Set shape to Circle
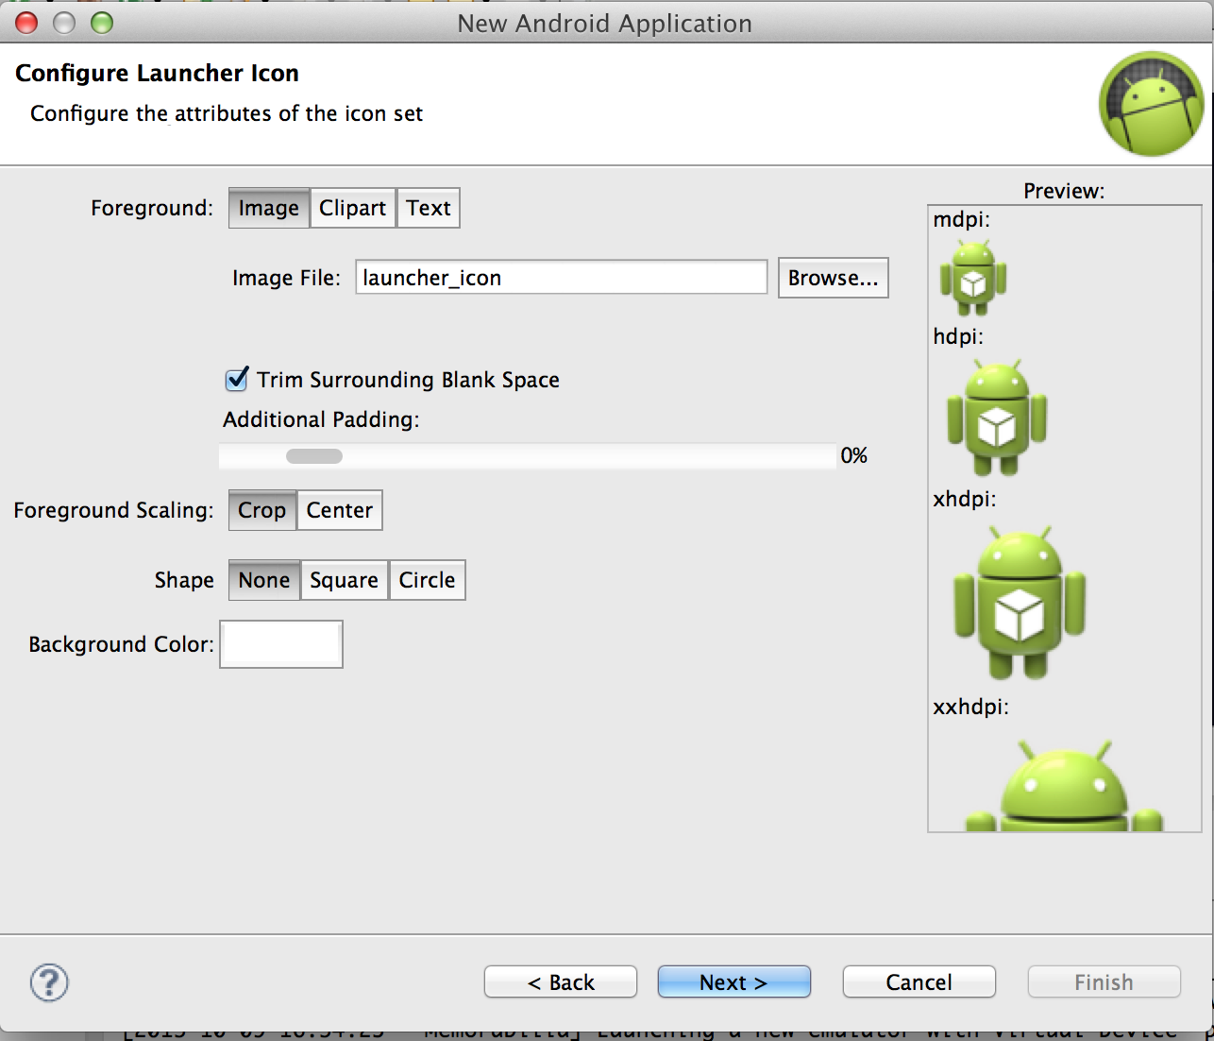1214x1041 pixels. [x=428, y=580]
